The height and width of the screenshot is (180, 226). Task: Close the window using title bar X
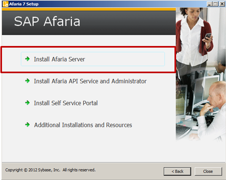click(222, 4)
